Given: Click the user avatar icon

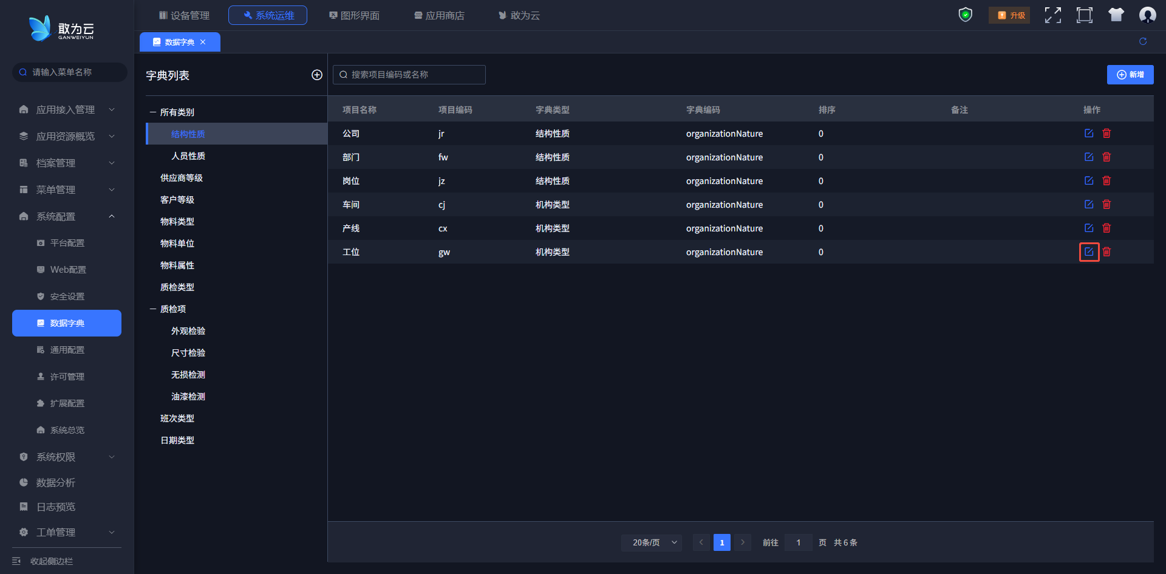Looking at the screenshot, I should click(x=1147, y=15).
